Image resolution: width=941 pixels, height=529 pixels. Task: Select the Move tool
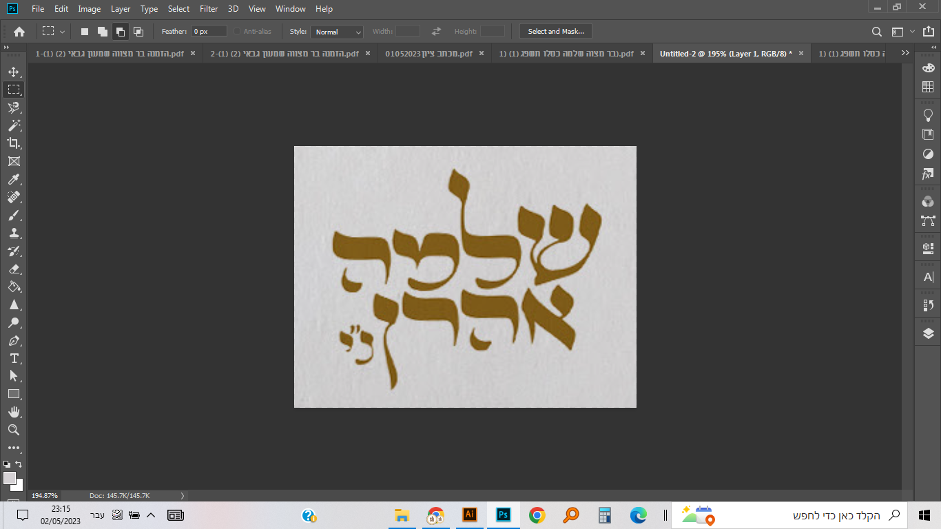(x=14, y=72)
